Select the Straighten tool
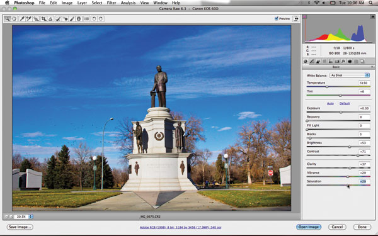This screenshot has width=378, height=236. click(50, 19)
